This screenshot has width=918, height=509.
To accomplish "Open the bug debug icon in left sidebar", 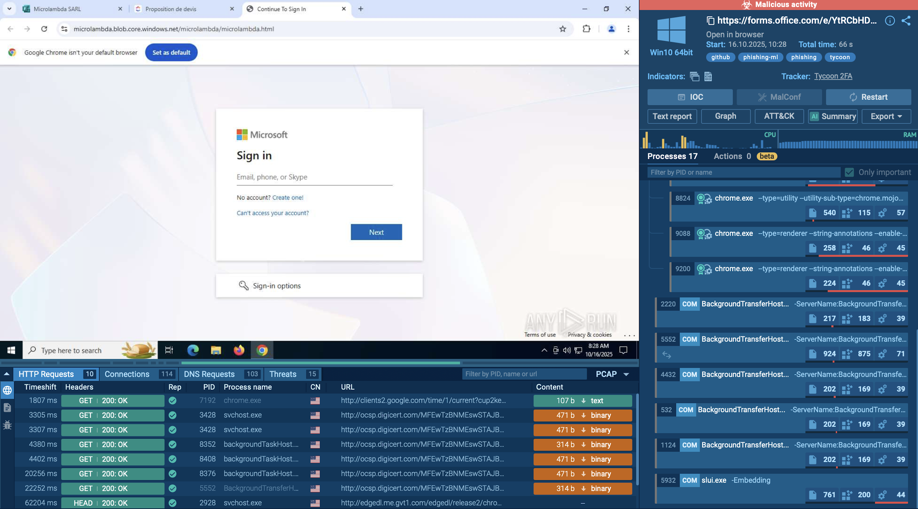I will click(x=7, y=425).
